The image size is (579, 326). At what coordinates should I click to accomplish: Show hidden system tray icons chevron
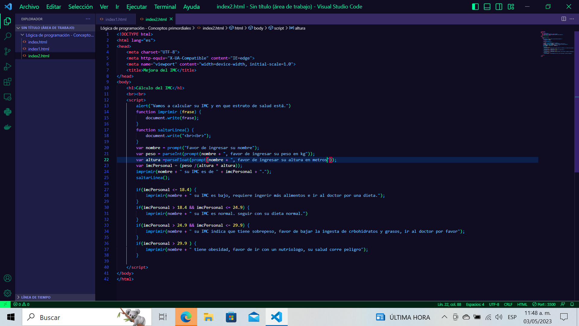(444, 317)
